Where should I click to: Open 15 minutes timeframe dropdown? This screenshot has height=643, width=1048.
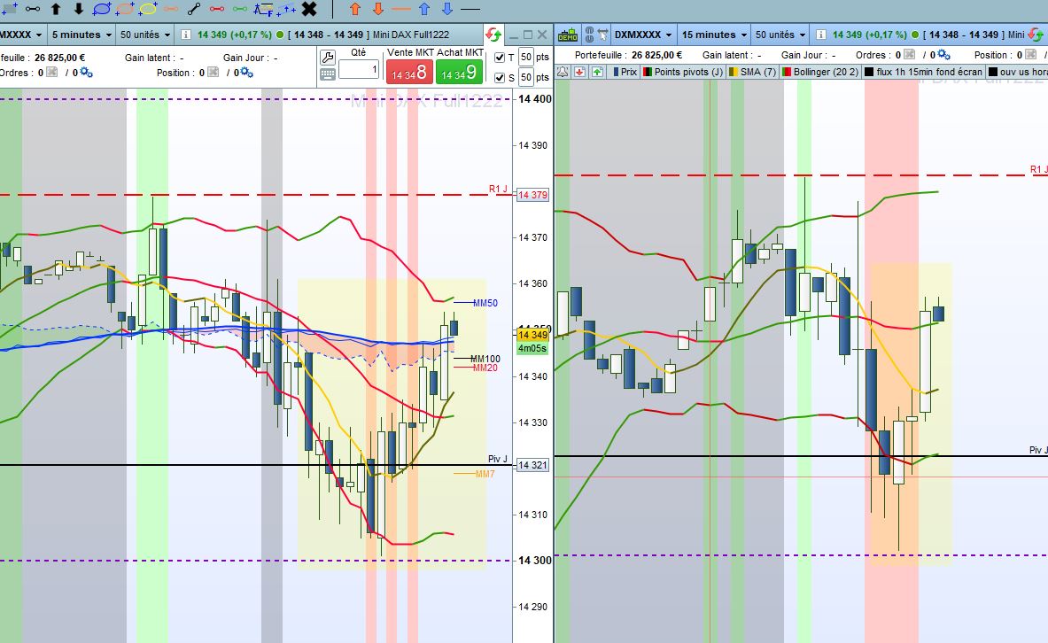click(713, 35)
